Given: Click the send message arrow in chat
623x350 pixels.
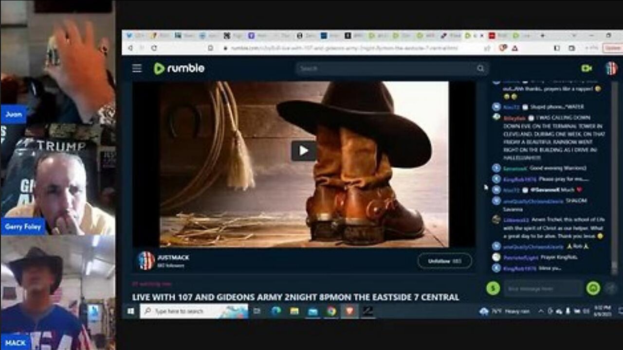Looking at the screenshot, I should 611,289.
